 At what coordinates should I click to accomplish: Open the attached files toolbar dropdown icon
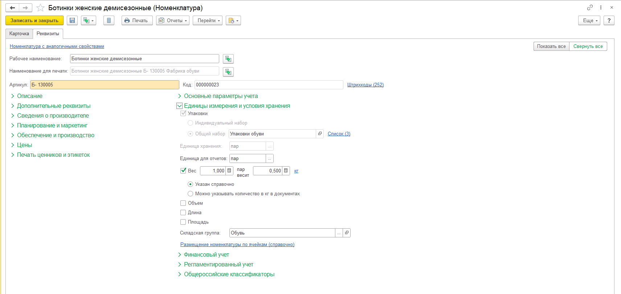[x=233, y=21]
